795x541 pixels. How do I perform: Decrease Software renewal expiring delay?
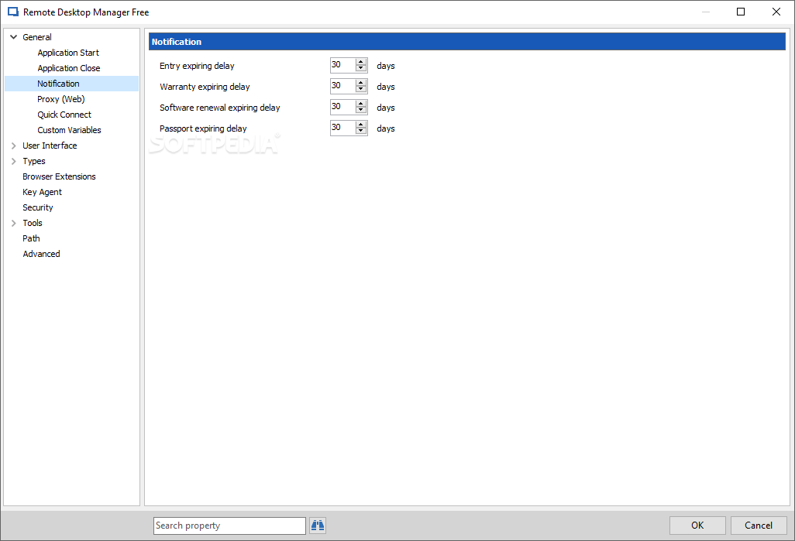tap(361, 110)
